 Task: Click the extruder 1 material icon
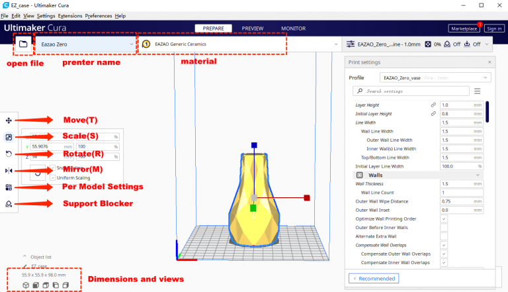[146, 44]
